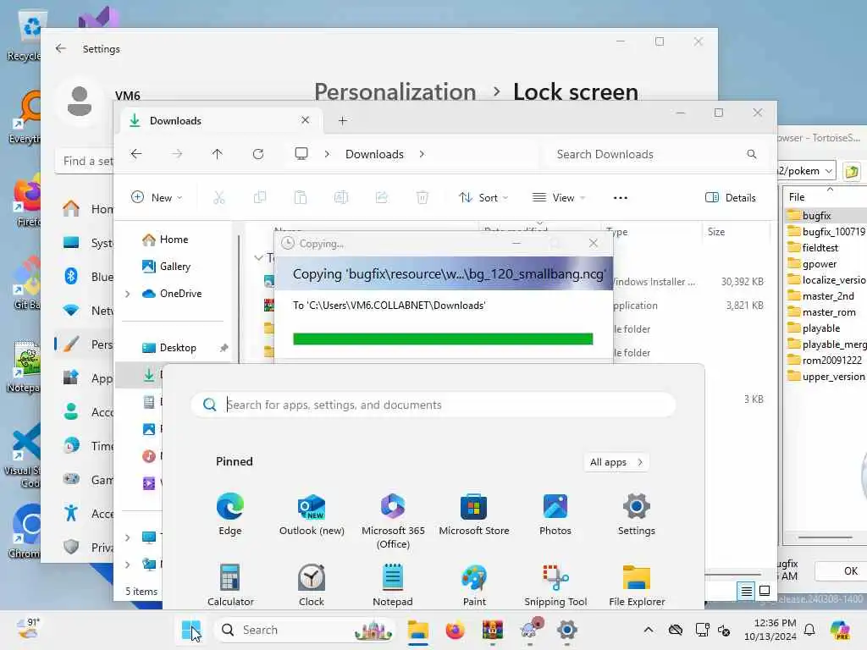Close the Downloads tab
The height and width of the screenshot is (650, 867).
tap(305, 120)
